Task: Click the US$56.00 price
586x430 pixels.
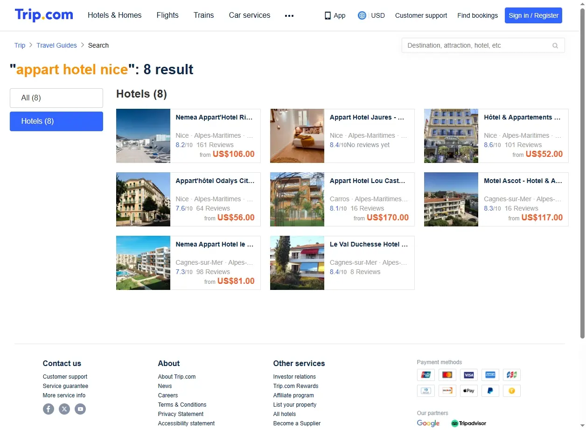Action: tap(236, 218)
